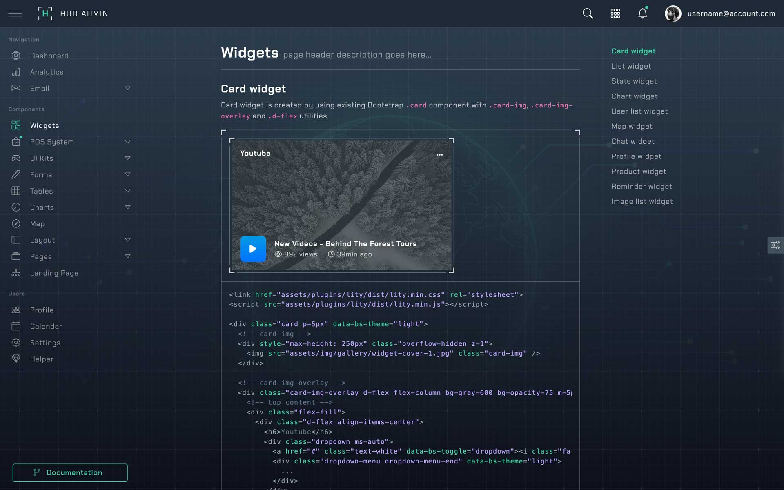Open the notifications bell

642,13
